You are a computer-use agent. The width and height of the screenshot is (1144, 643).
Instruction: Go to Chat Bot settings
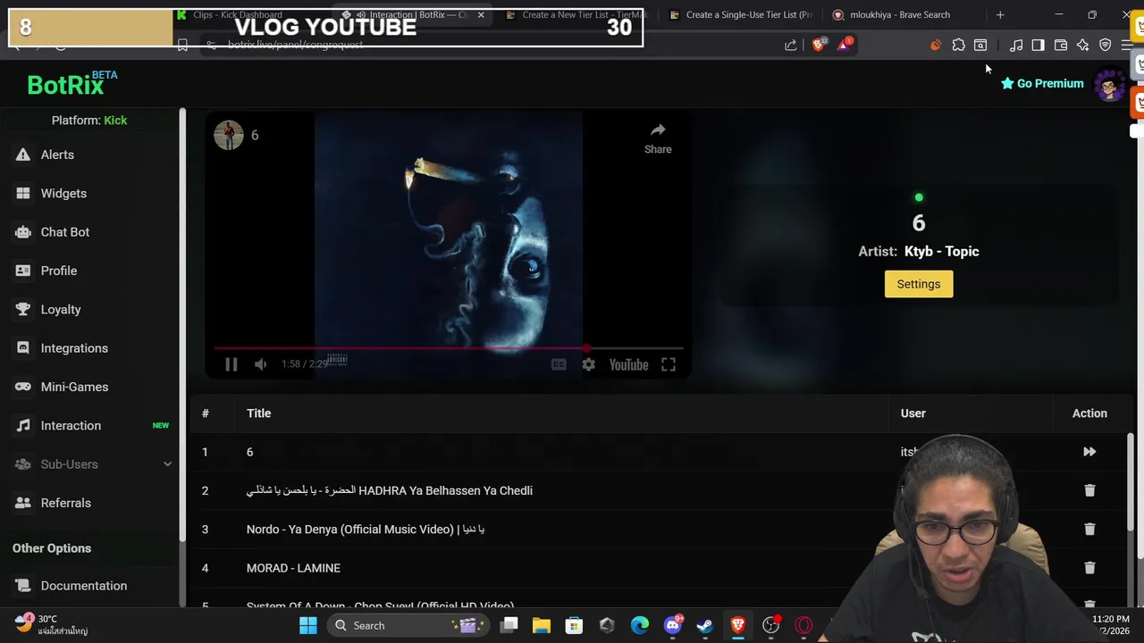(64, 232)
